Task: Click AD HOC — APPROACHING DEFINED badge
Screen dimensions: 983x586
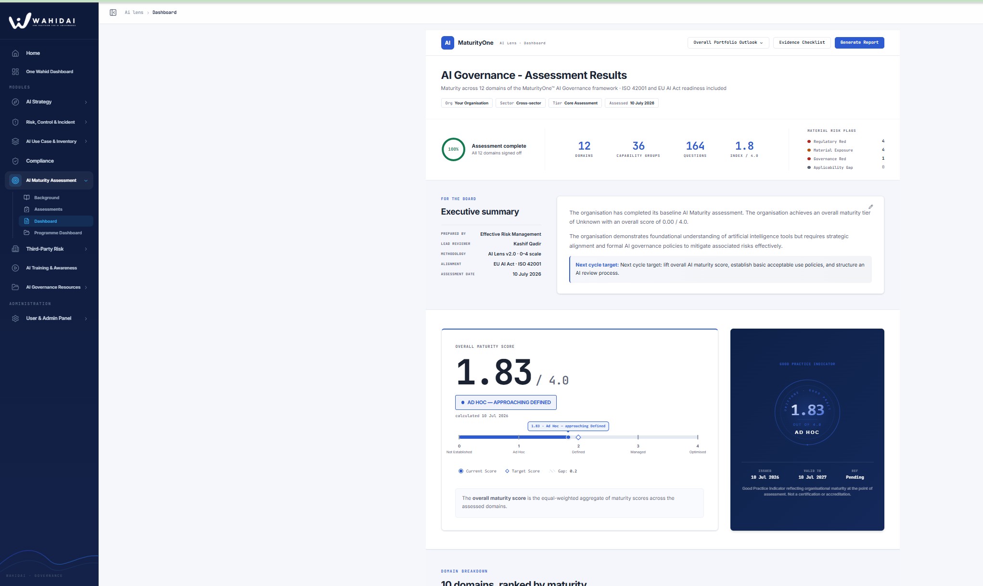Action: pyautogui.click(x=506, y=403)
